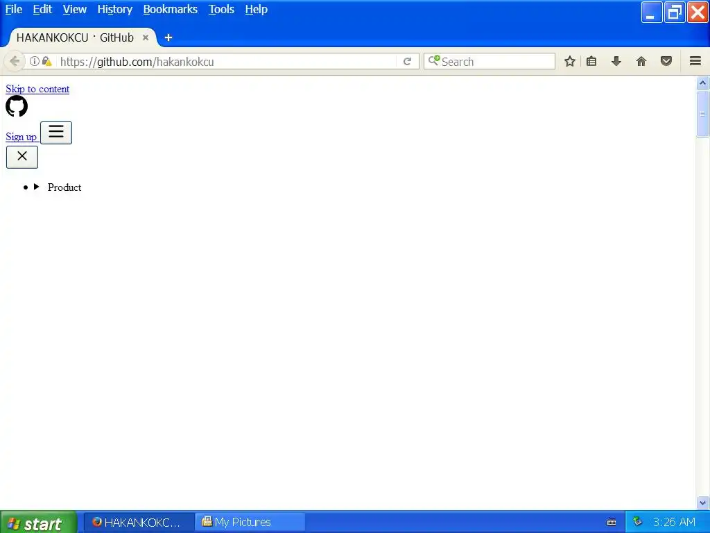The image size is (710, 533).
Task: Click the 3:26 AM clock
Action: tap(674, 523)
